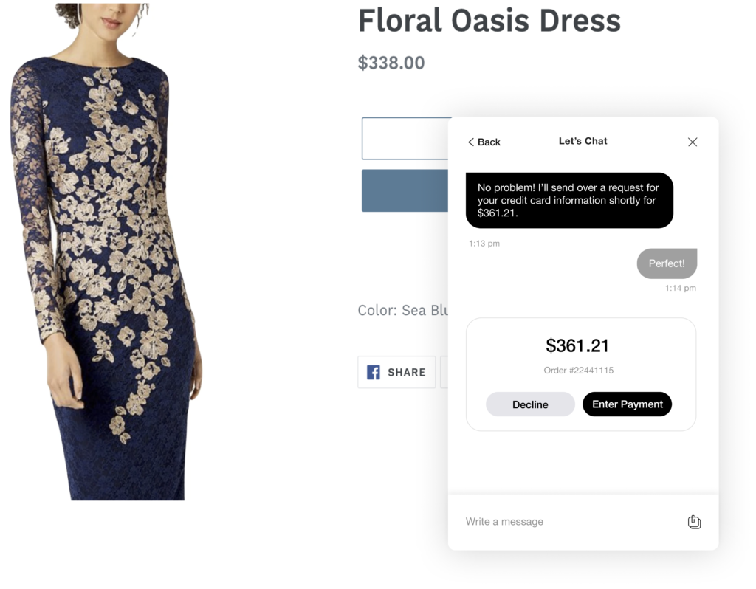Image resolution: width=756 pixels, height=589 pixels.
Task: Open the attachment clip icon in chat composer
Action: click(x=693, y=522)
